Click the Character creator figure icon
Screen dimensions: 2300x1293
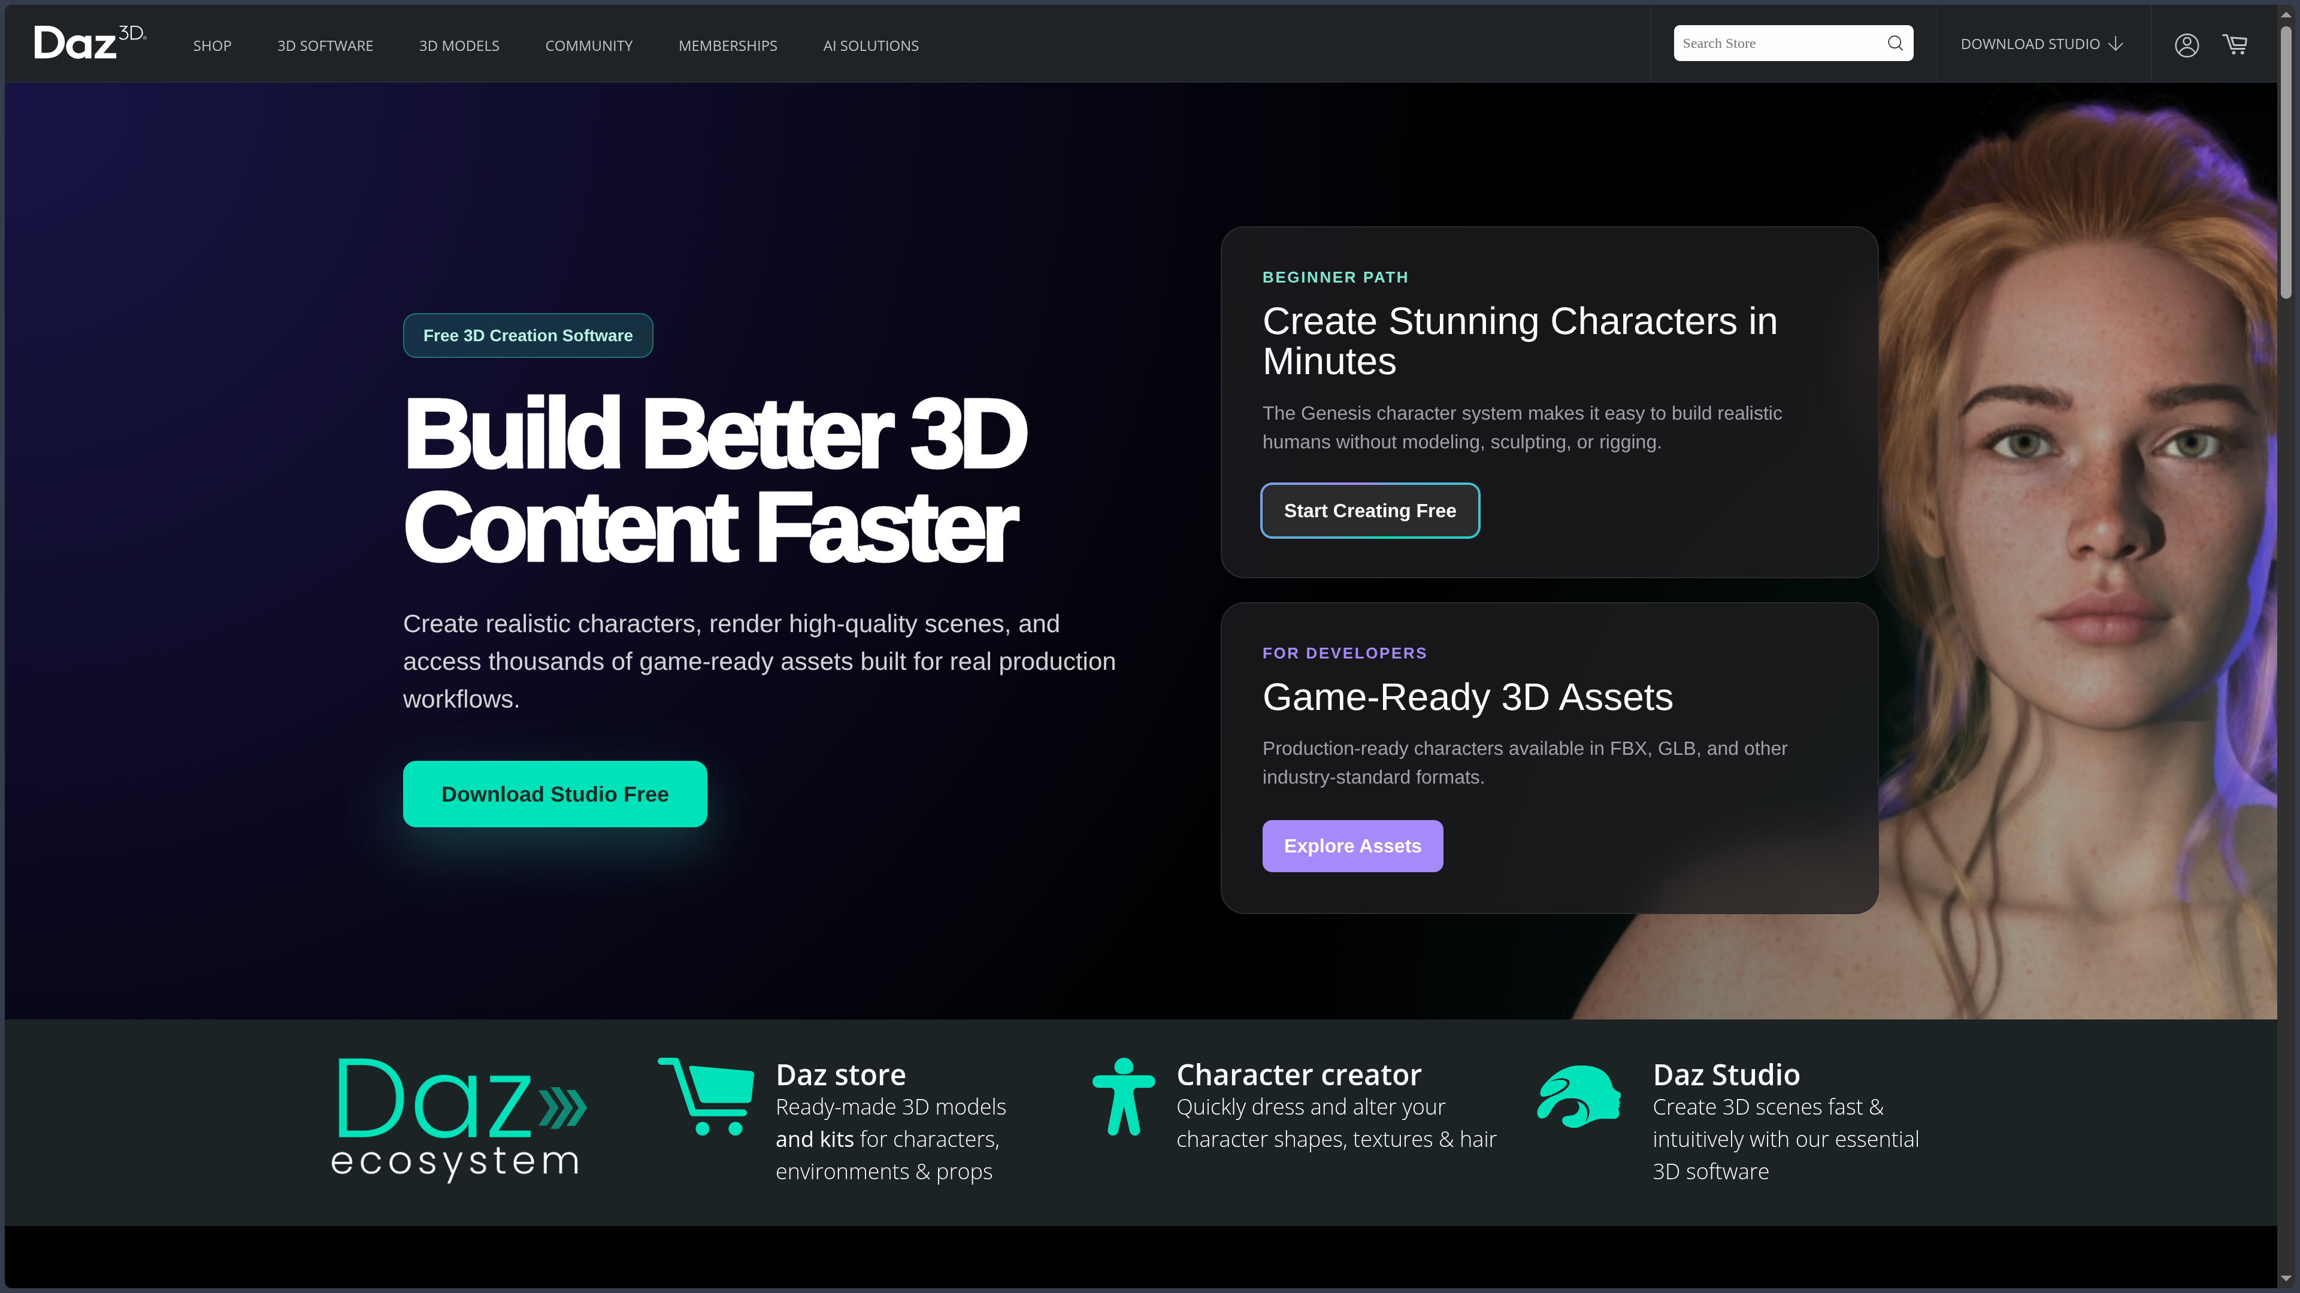pos(1123,1097)
